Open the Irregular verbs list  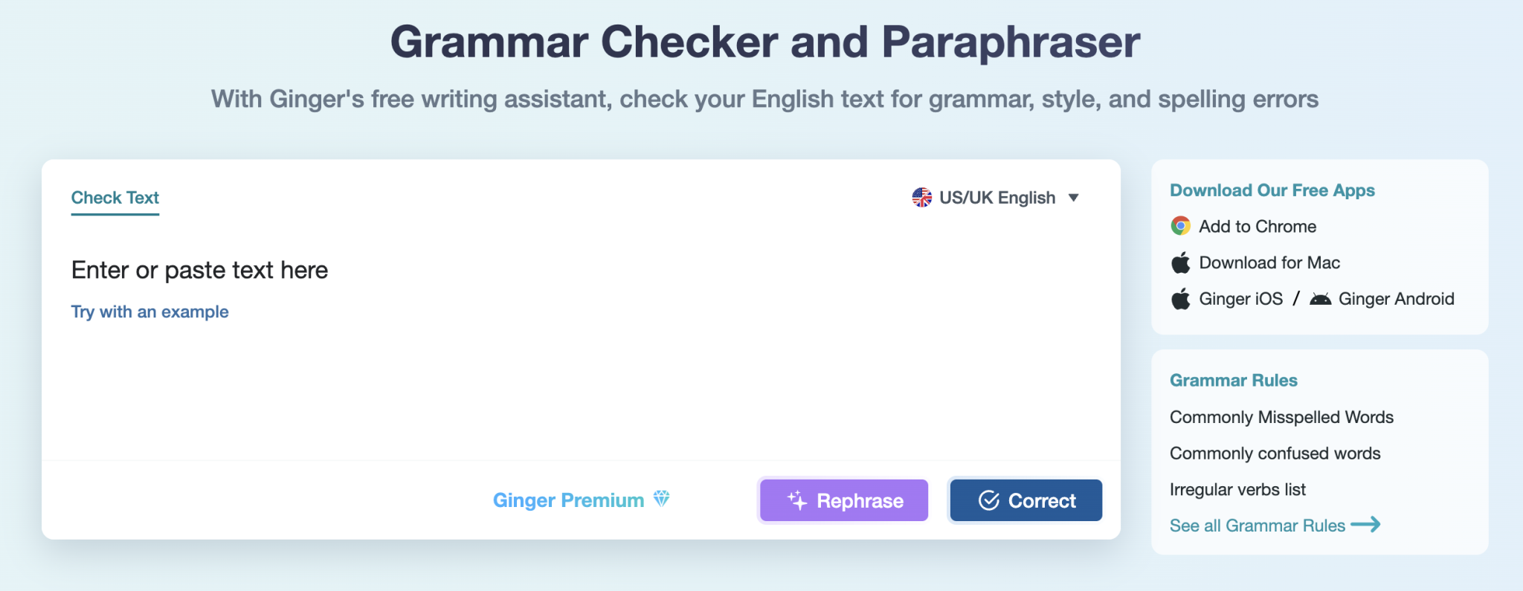1237,489
